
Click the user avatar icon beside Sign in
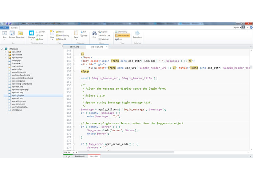click(243, 27)
